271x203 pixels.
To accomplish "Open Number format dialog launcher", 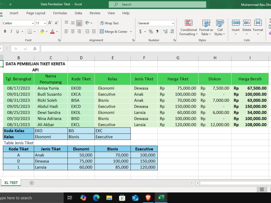I will 175,40.
